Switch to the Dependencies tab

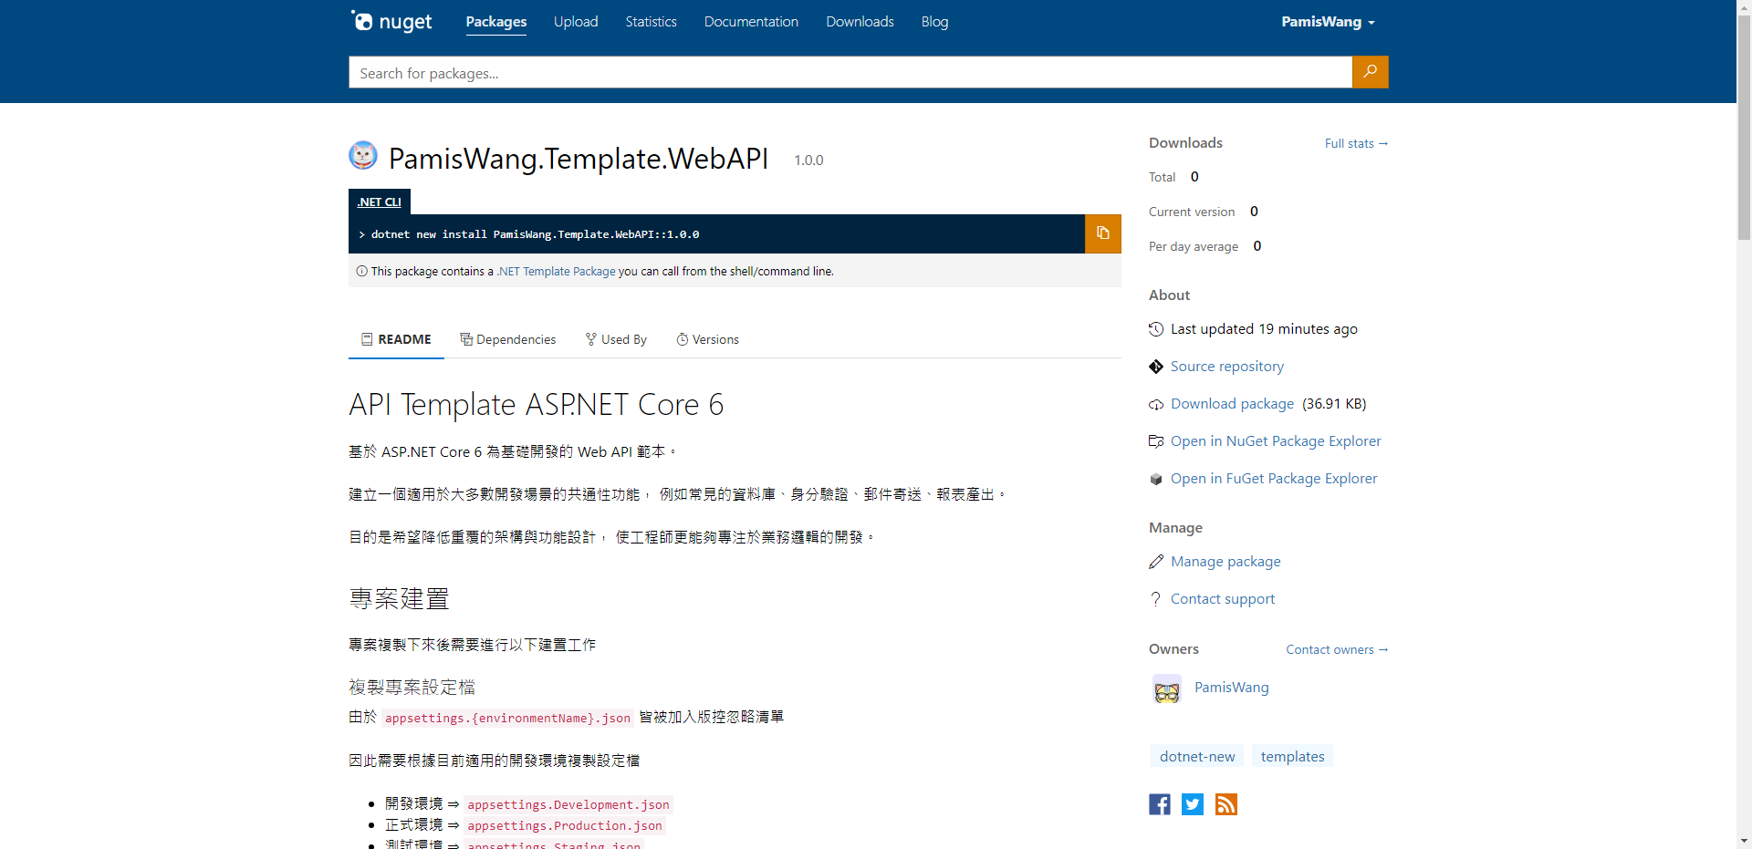coord(508,339)
